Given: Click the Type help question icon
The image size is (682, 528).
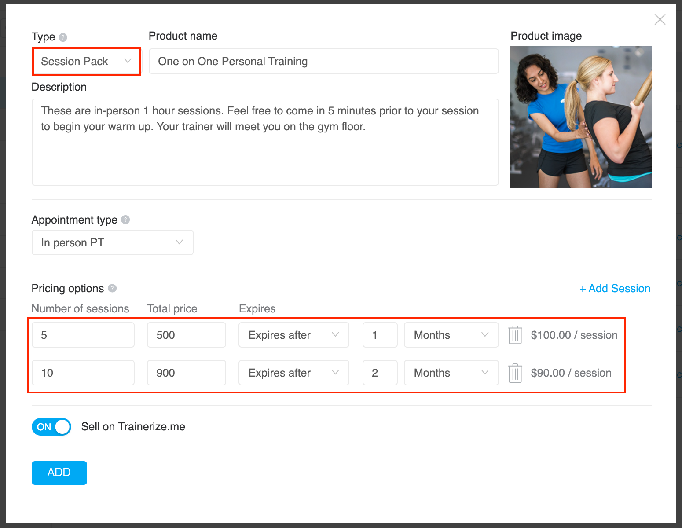Looking at the screenshot, I should [63, 37].
